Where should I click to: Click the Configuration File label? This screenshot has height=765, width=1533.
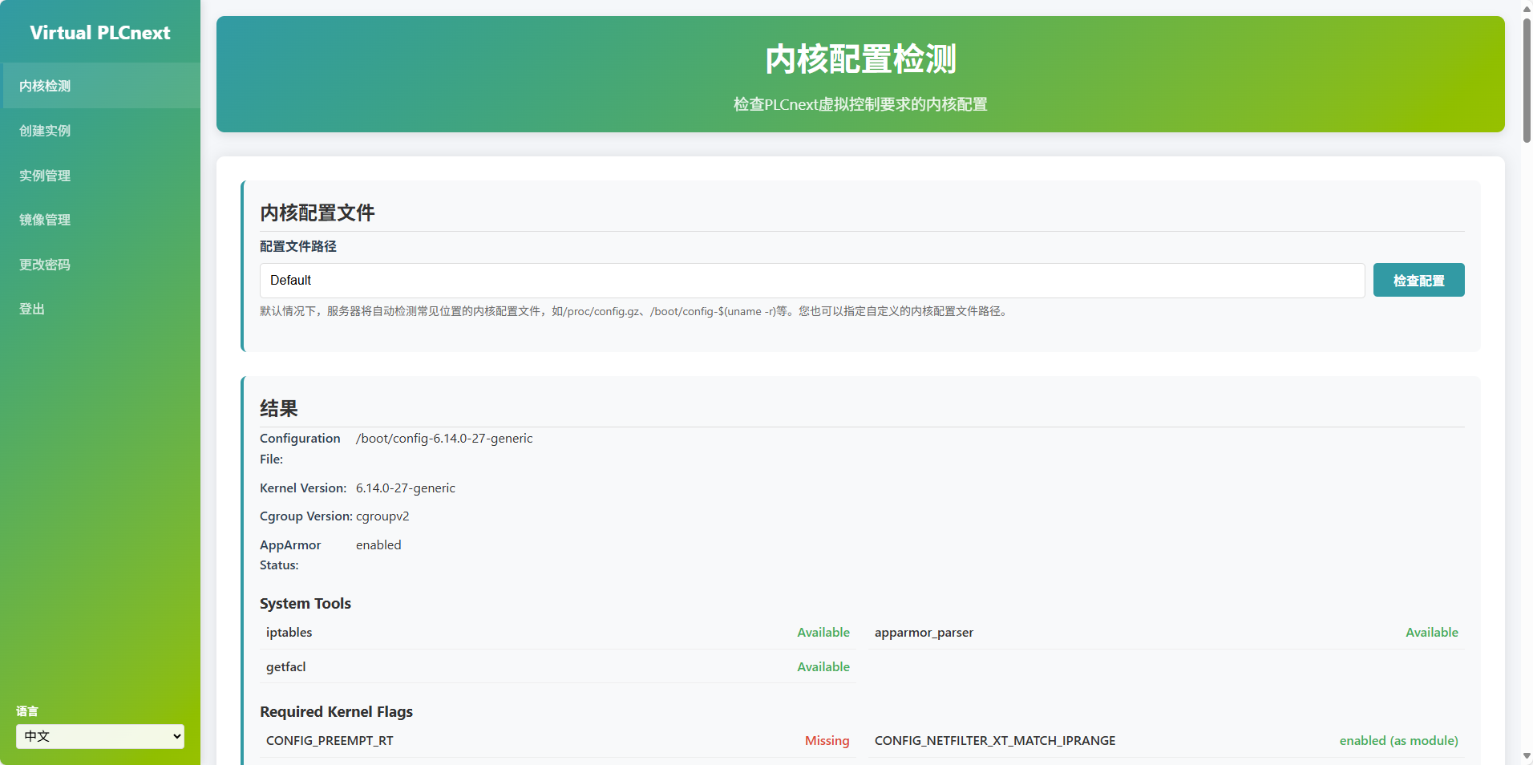pos(300,449)
